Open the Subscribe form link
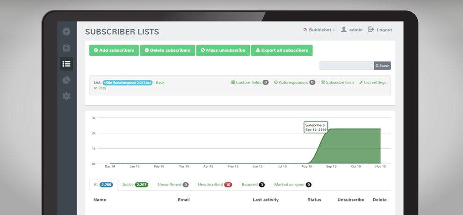Screen dimensions: 463x215 [x=337, y=82]
